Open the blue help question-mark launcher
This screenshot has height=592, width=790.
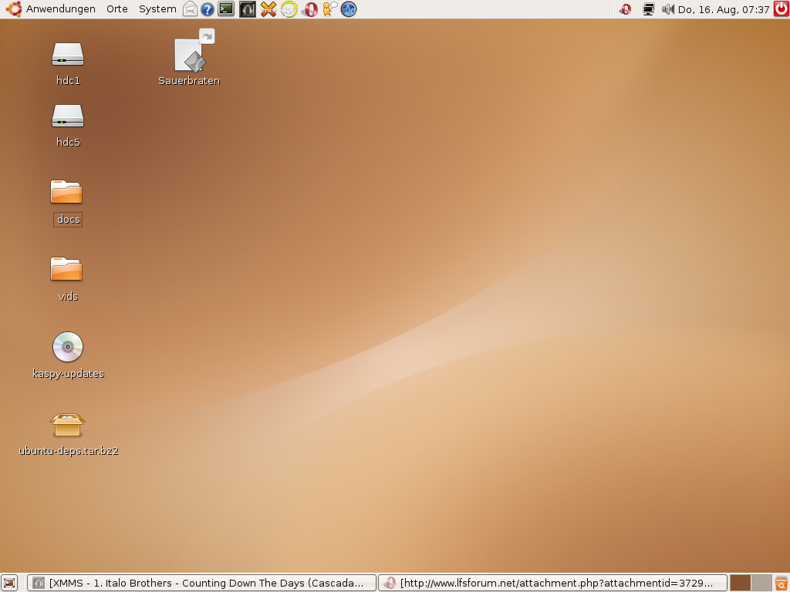click(x=207, y=9)
